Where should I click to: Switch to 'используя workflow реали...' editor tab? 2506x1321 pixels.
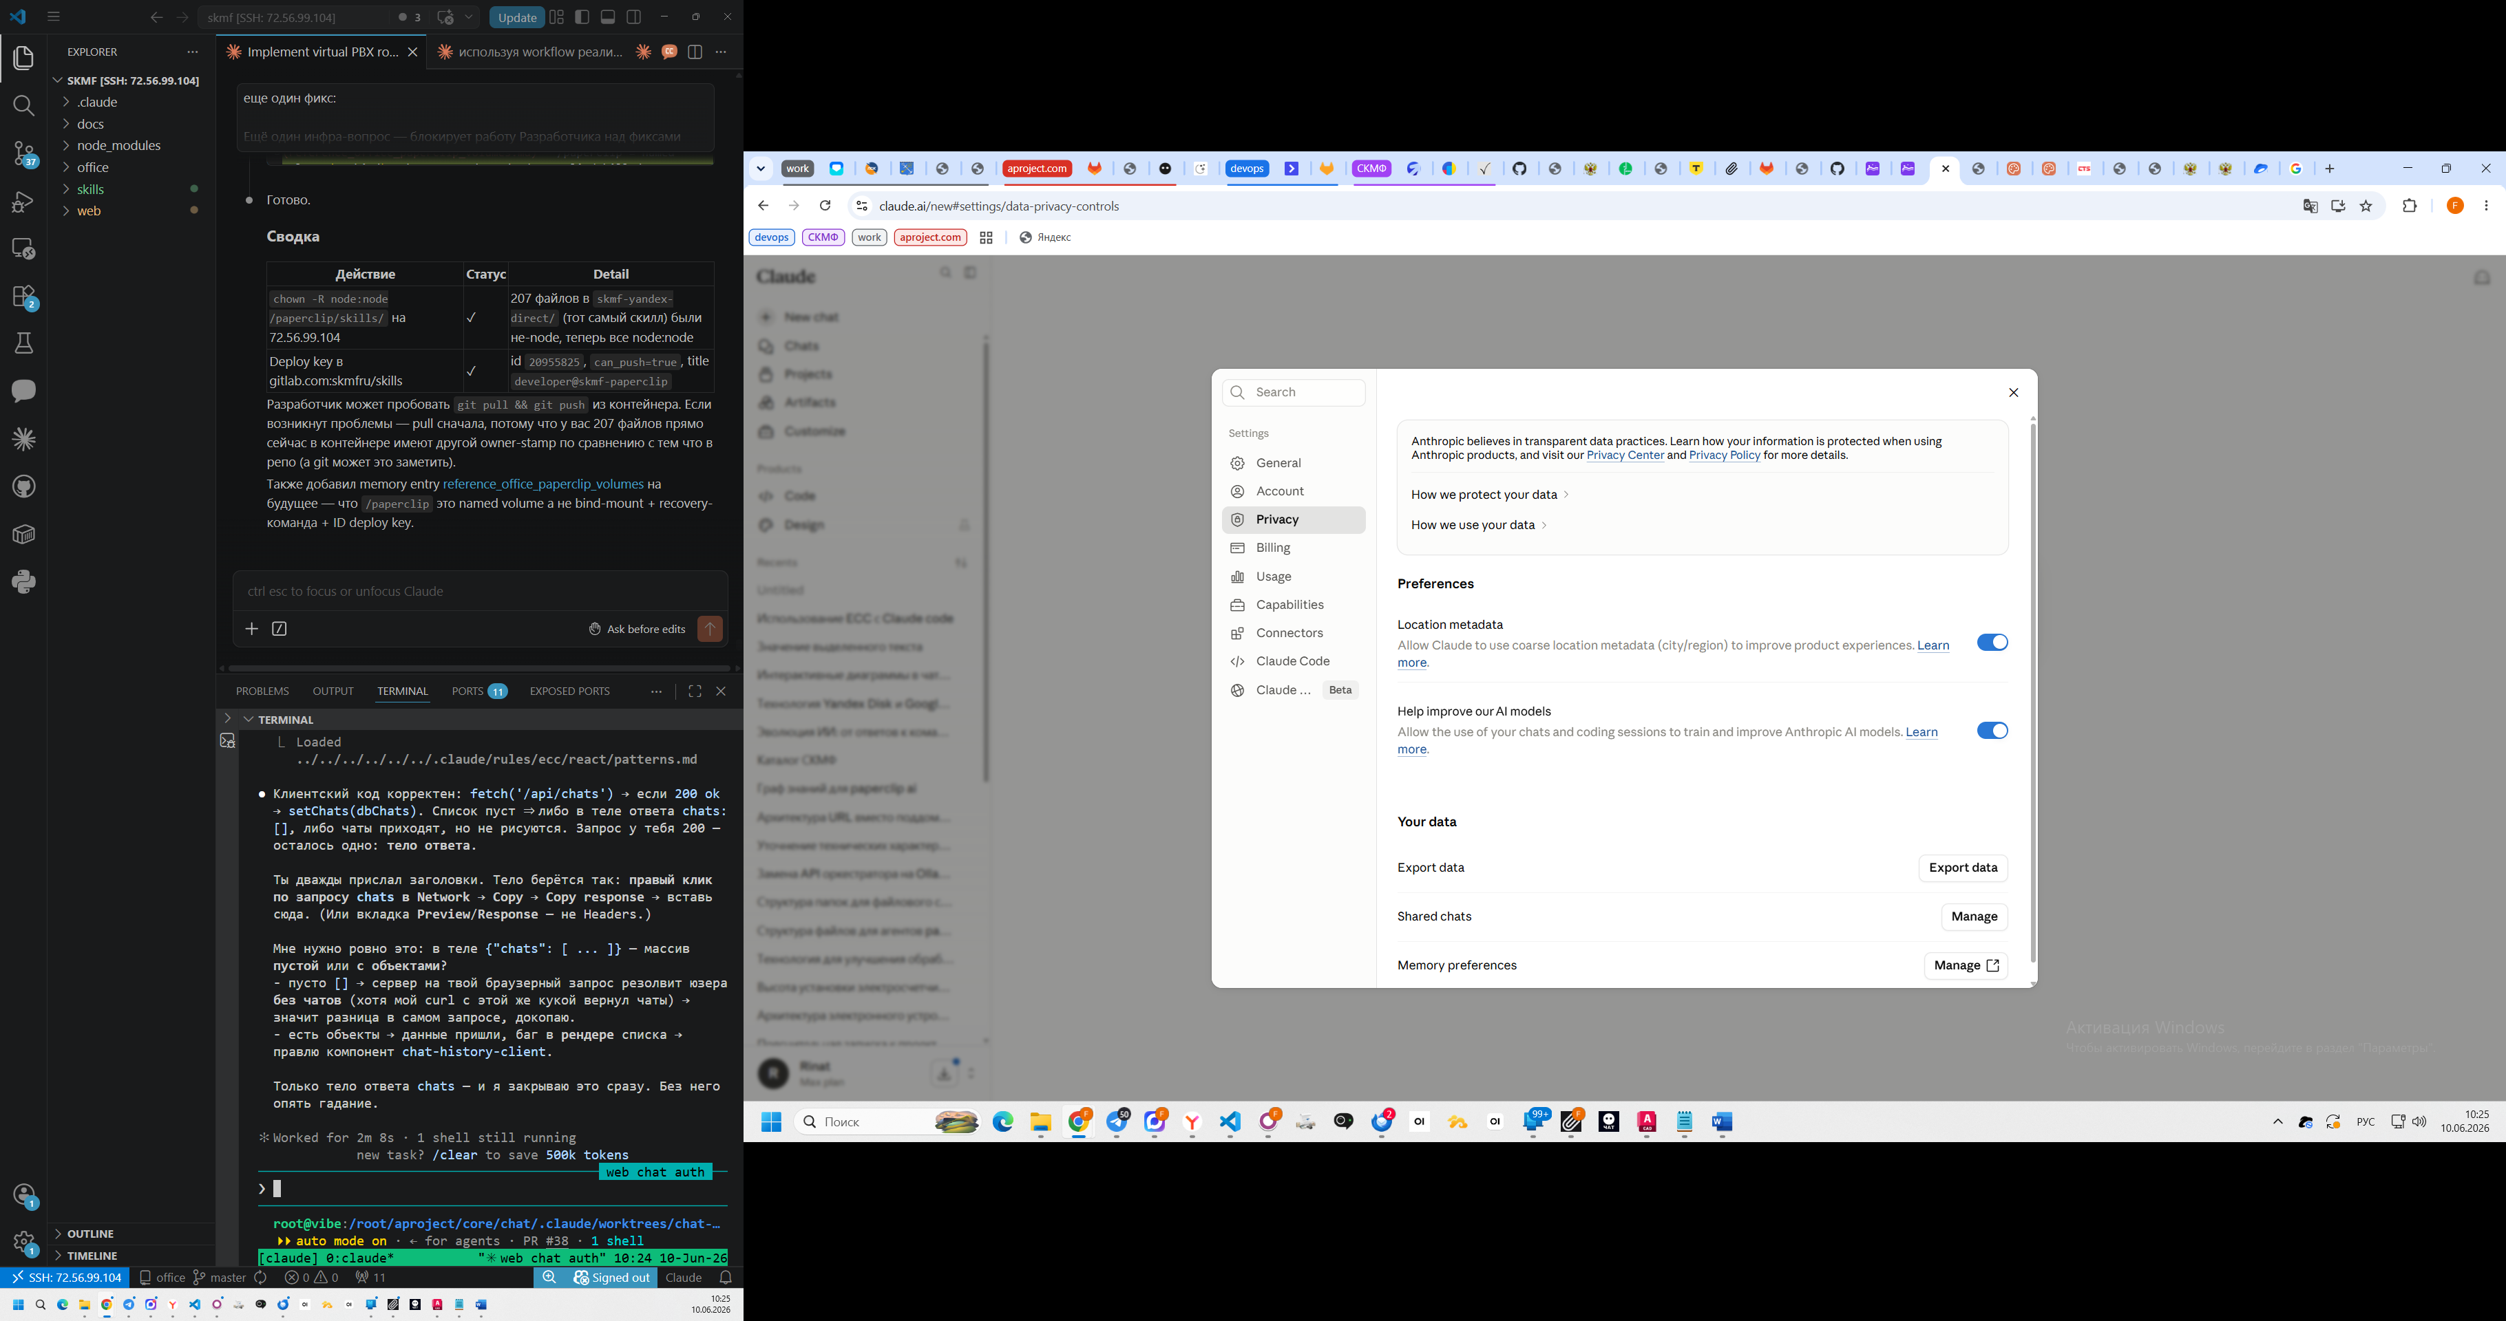529,52
